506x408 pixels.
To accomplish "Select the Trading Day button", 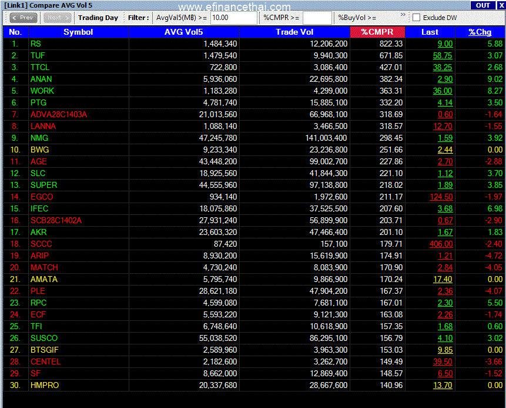I will [98, 18].
